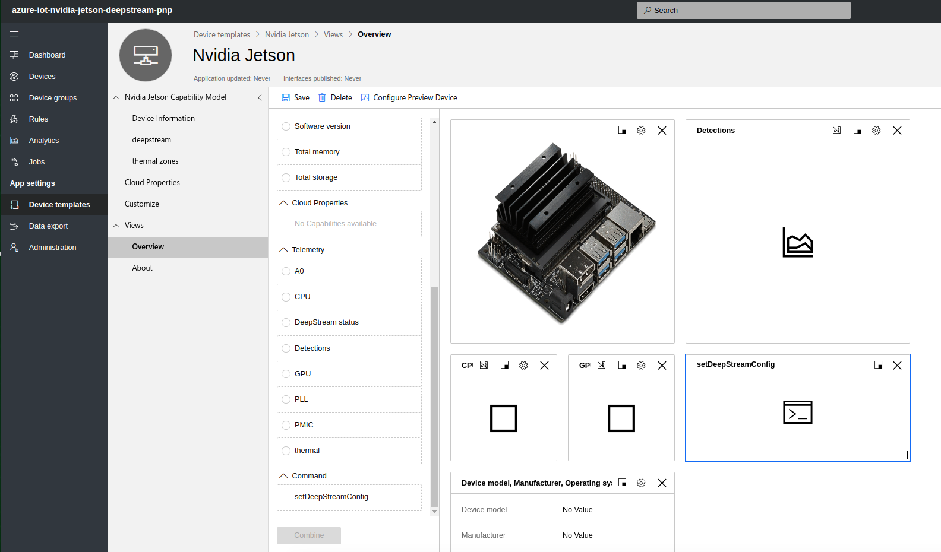The height and width of the screenshot is (552, 941).
Task: Open CPU tile settings gear
Action: click(x=523, y=366)
